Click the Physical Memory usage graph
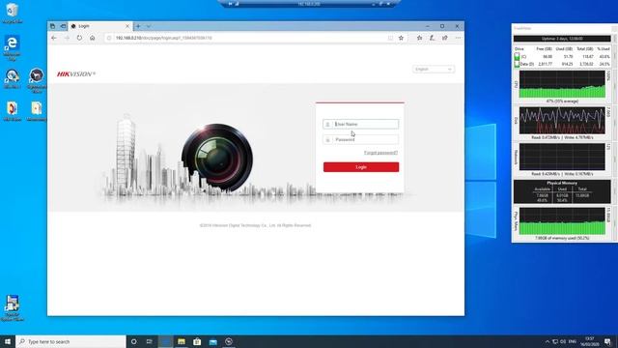This screenshot has width=618, height=348. click(x=562, y=221)
